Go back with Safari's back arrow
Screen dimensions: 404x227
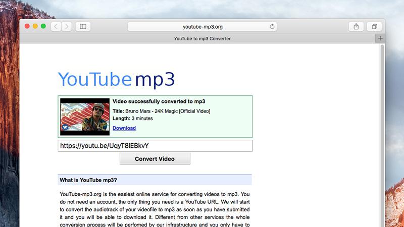pyautogui.click(x=56, y=27)
